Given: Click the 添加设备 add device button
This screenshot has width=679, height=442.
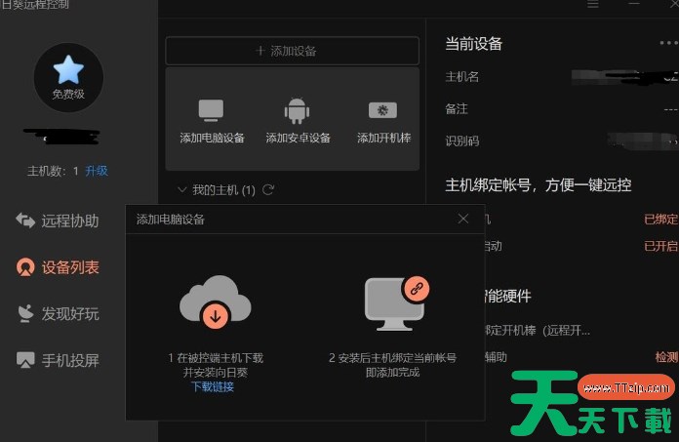Looking at the screenshot, I should click(293, 51).
